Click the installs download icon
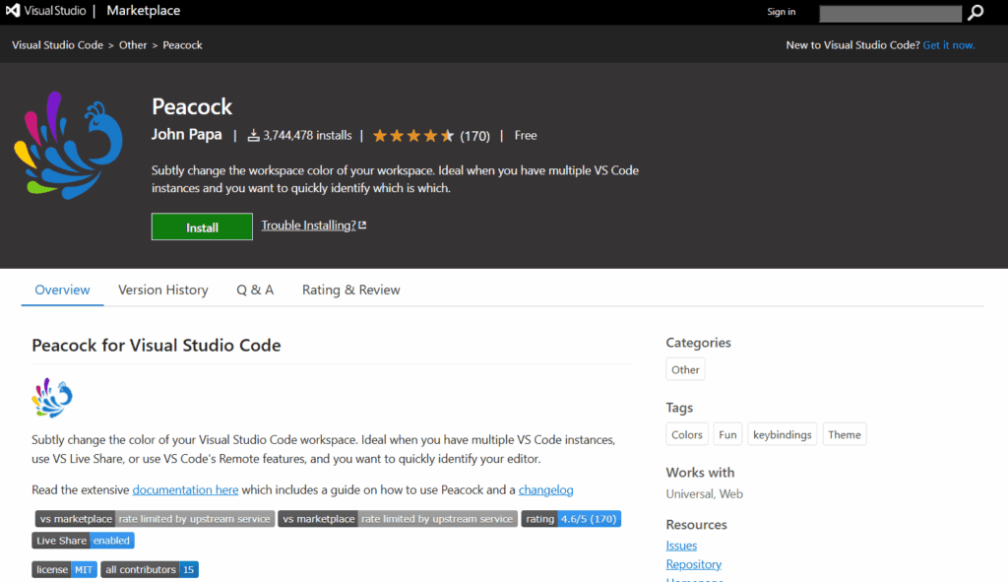1008x582 pixels. coord(254,136)
